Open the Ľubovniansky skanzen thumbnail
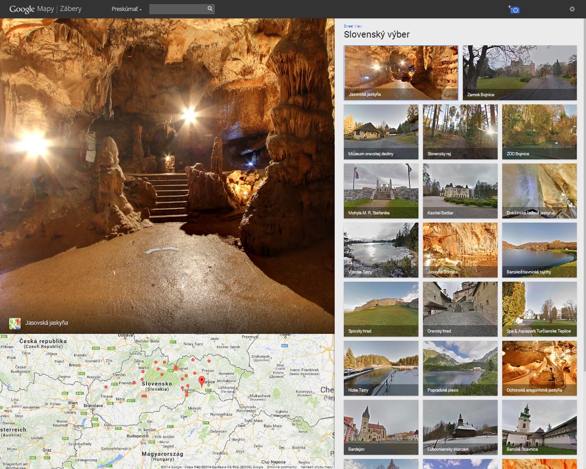Viewport: 586px width, 469px height. 460,427
